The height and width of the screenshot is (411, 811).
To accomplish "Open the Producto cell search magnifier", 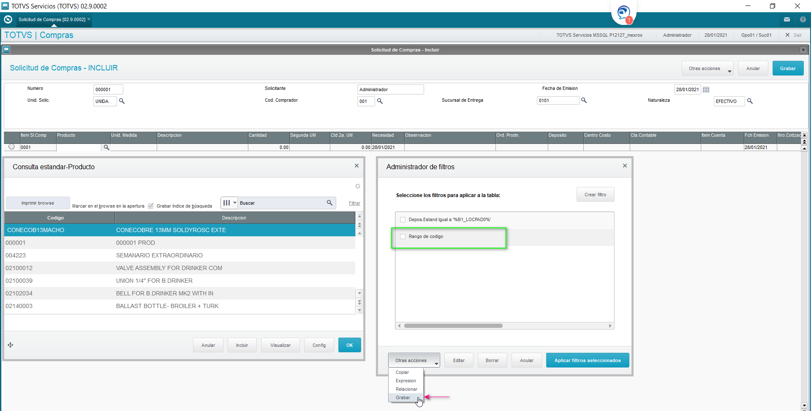I will (106, 147).
